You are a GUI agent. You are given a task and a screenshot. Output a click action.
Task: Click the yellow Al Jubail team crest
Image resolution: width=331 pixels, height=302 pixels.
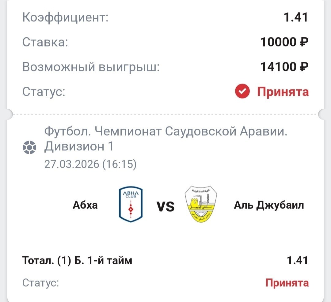click(201, 204)
